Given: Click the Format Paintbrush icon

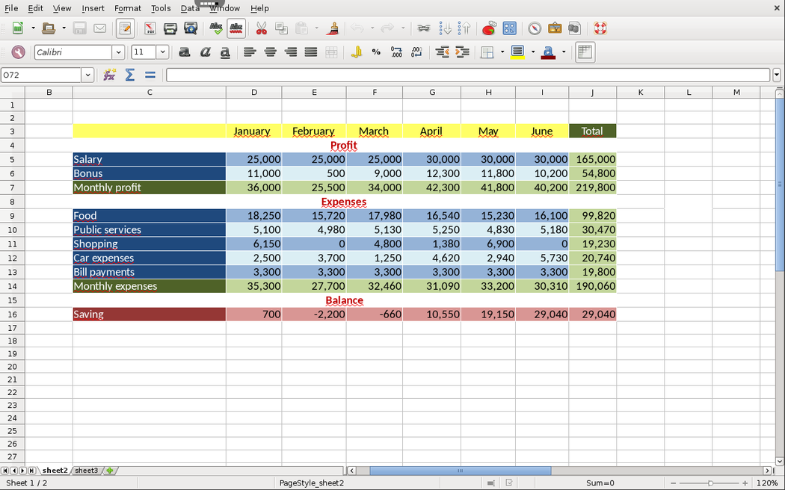Looking at the screenshot, I should coord(333,28).
